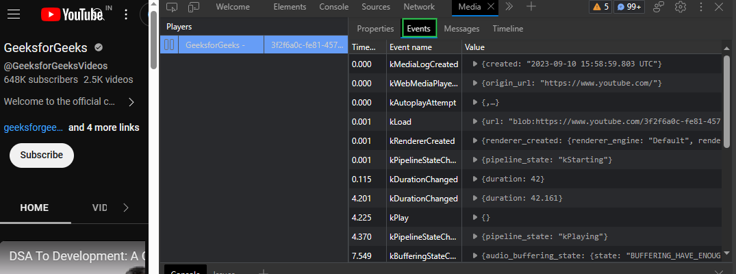Open the DSA To Development video thumbnail
736x274 pixels.
[x=73, y=258]
